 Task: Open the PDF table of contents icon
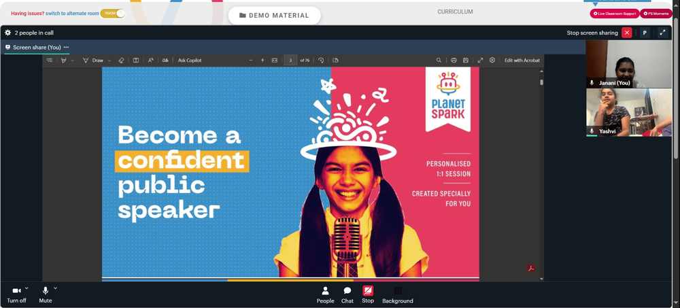50,61
